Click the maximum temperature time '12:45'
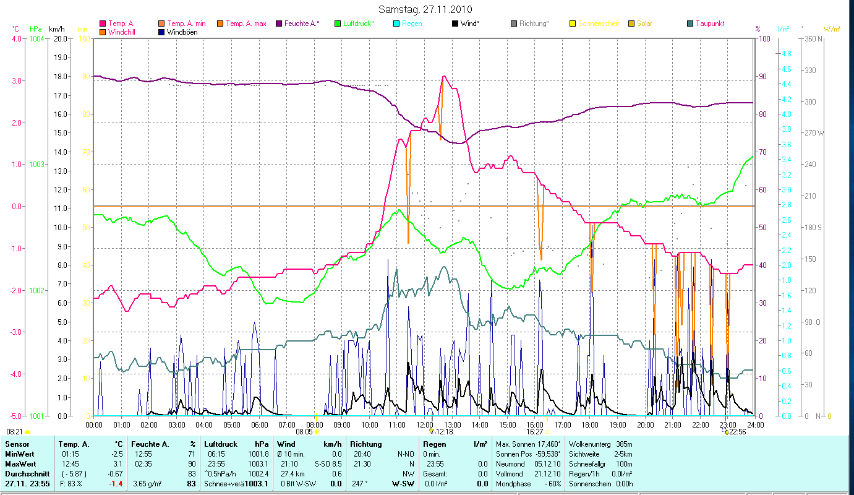Viewport: 854px width, 495px height. 70,464
